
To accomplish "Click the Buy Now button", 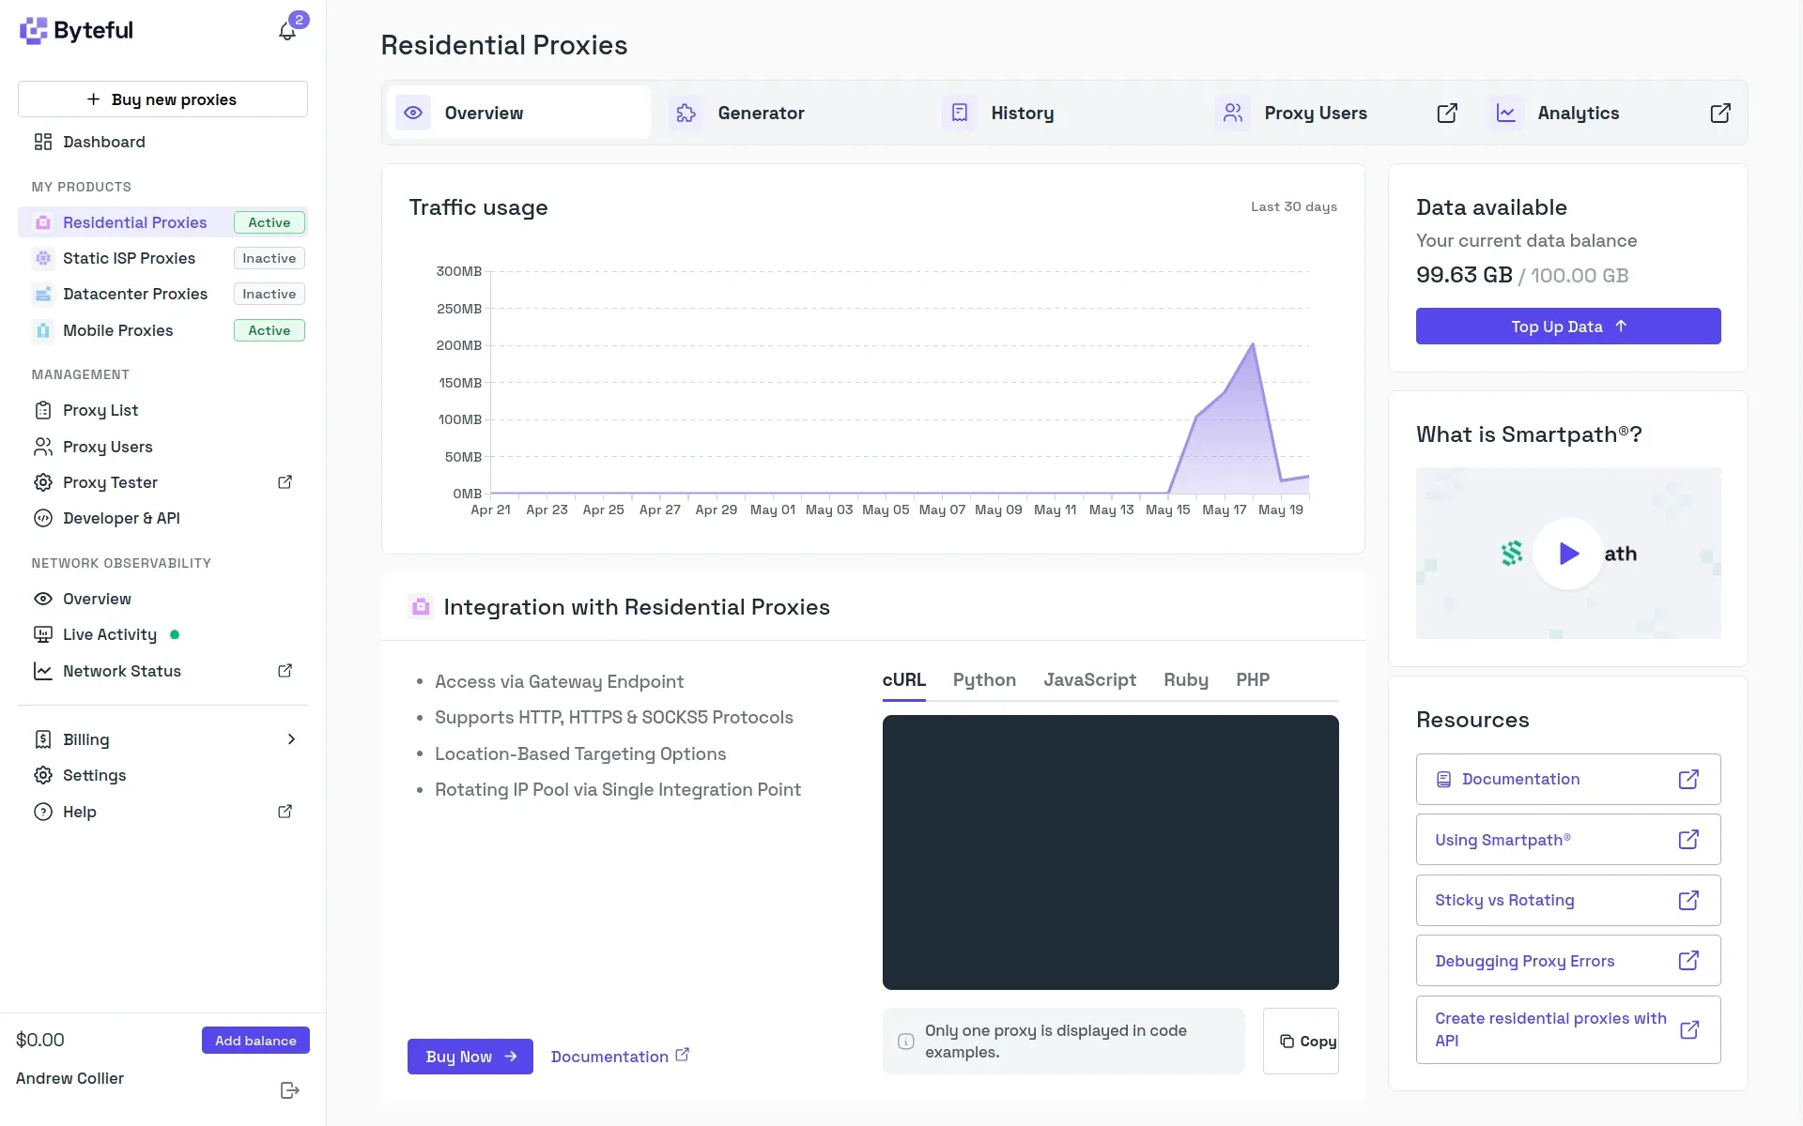I will [470, 1057].
